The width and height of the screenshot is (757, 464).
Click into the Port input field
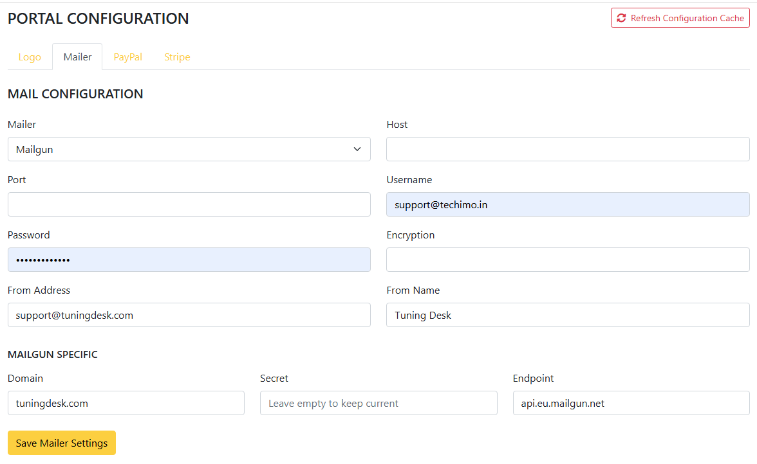[x=189, y=204]
